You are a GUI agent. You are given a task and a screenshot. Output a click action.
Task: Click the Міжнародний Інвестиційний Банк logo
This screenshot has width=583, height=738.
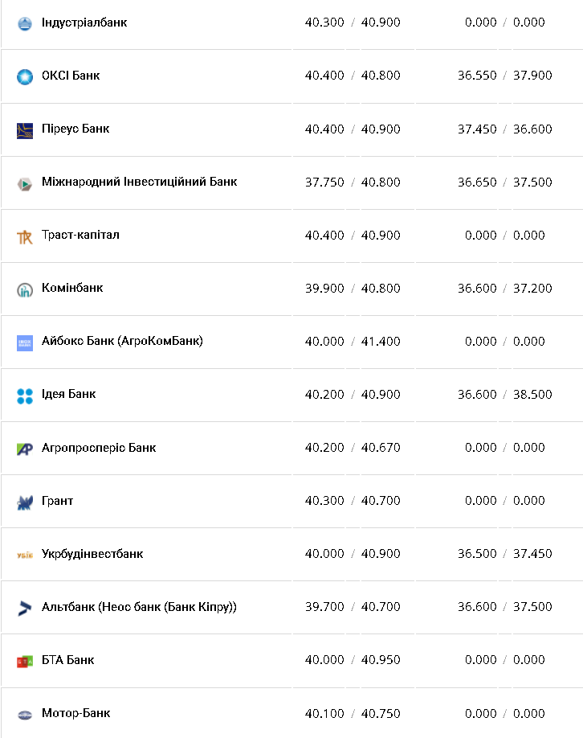25,183
